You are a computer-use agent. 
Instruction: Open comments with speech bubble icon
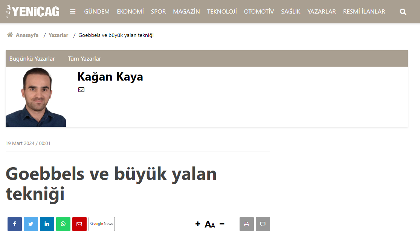263,224
